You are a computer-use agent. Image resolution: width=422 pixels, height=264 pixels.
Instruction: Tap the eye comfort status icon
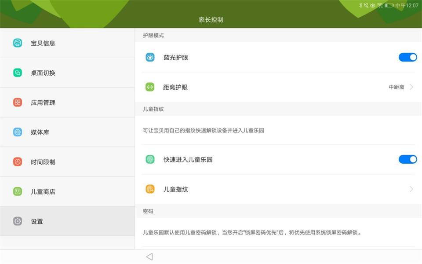373,5
